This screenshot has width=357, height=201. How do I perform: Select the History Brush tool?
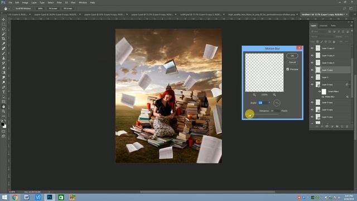(x=3, y=63)
